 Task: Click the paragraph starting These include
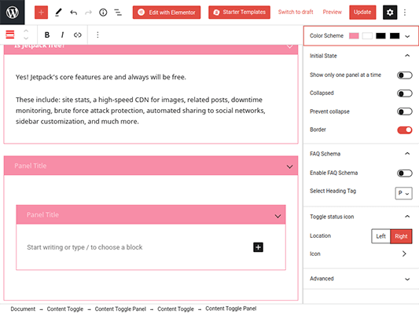141,111
